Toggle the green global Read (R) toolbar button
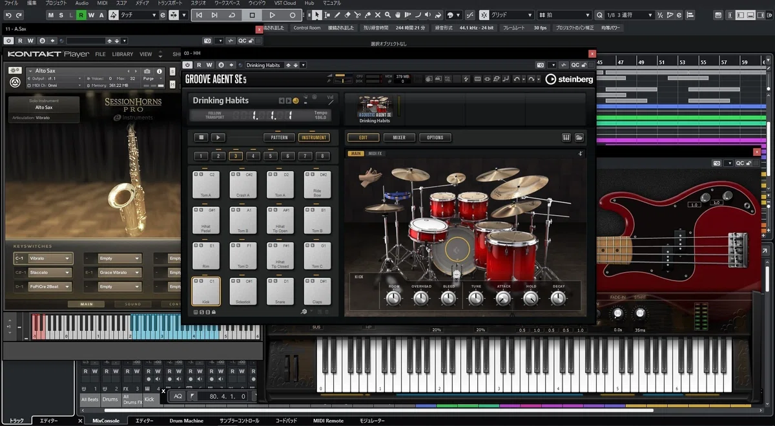 (81, 15)
